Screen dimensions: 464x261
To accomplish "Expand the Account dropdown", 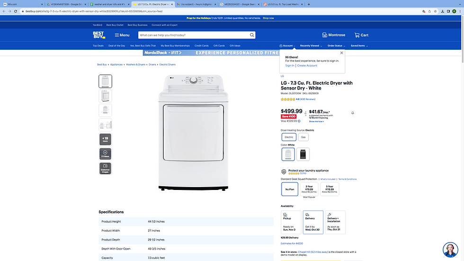I will (287, 45).
